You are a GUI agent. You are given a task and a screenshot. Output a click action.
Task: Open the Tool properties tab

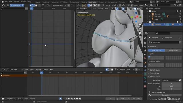point(145,38)
